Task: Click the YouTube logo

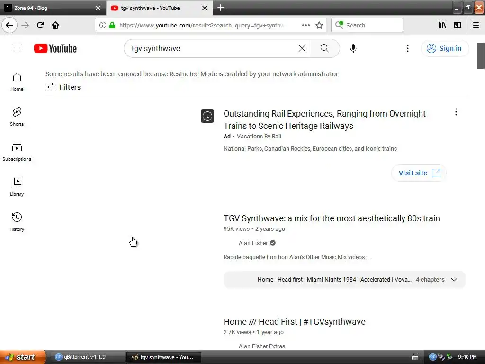Action: tap(55, 48)
